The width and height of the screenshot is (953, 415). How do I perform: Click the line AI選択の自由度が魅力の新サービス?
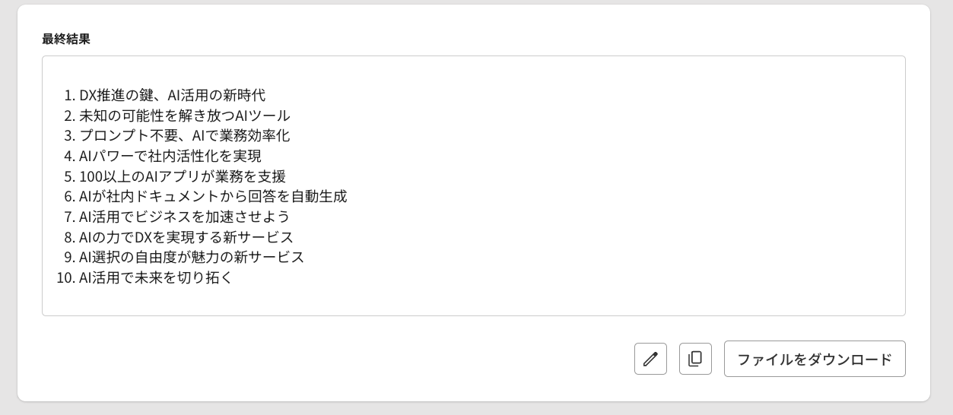tap(192, 257)
